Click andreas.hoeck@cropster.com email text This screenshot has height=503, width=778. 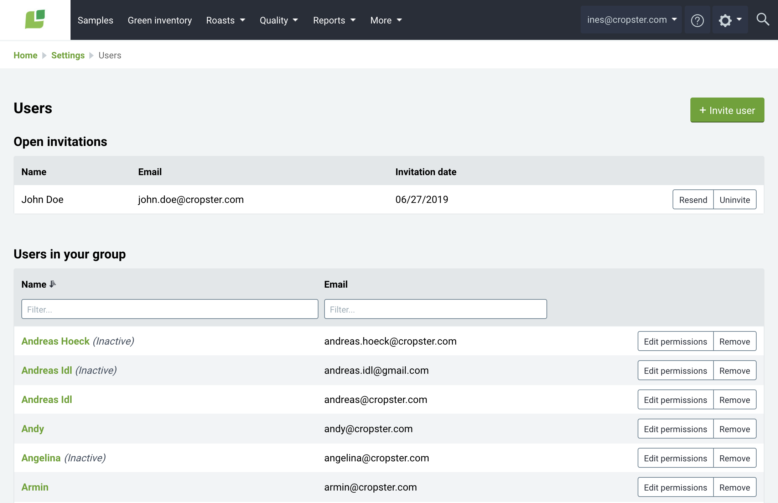click(x=390, y=341)
